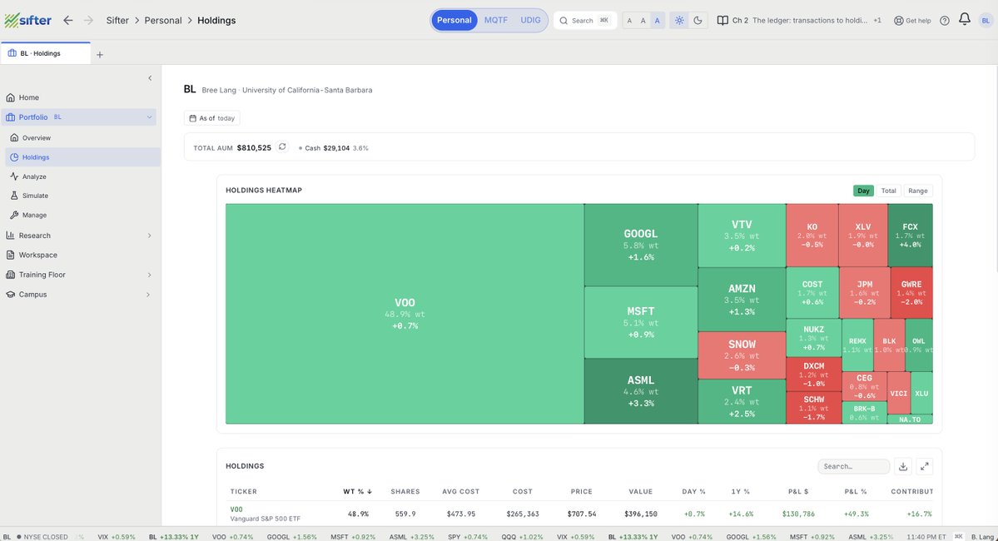Select the GWRE heatmap tile

point(911,293)
